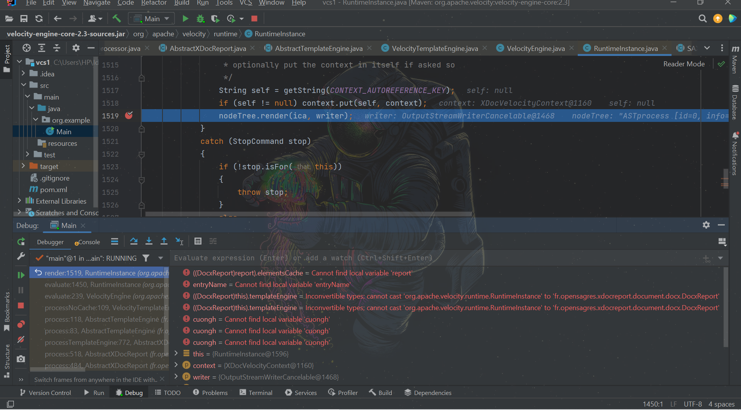The width and height of the screenshot is (741, 410).
Task: Open the Navigate menu
Action: (97, 3)
